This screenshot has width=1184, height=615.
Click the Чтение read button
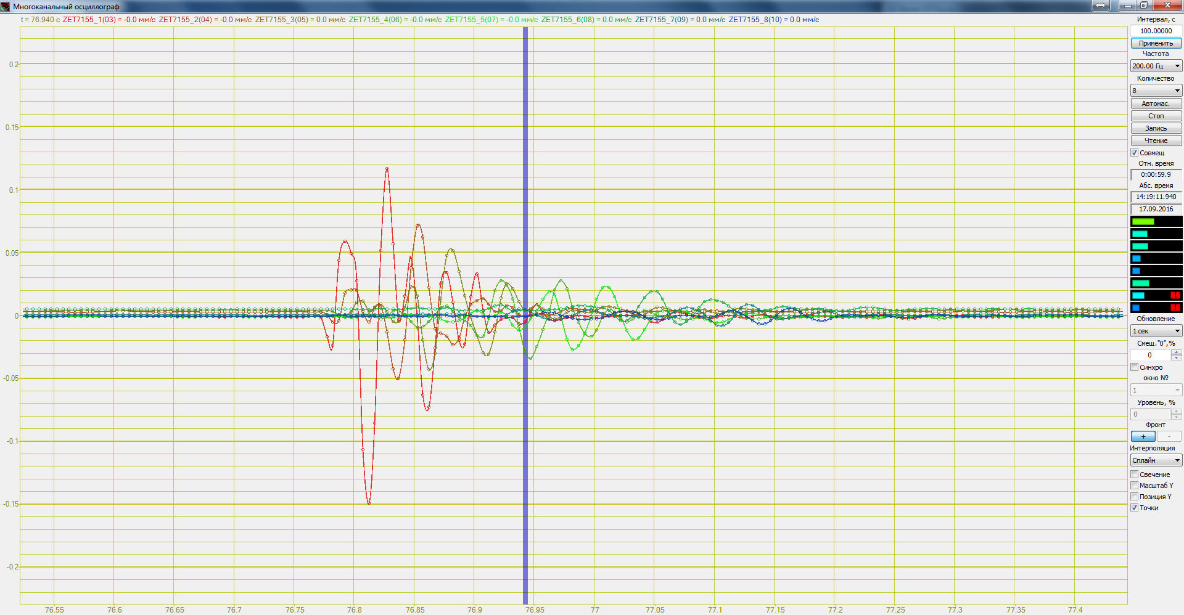1156,141
